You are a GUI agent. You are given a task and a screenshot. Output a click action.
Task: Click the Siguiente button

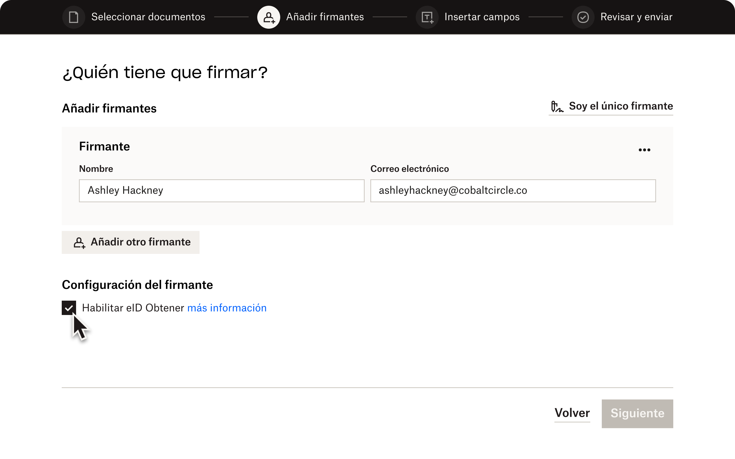pos(637,413)
